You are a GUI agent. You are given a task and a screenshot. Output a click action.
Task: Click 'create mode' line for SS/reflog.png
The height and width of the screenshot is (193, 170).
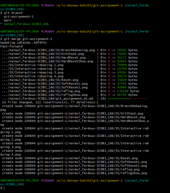(x=71, y=170)
